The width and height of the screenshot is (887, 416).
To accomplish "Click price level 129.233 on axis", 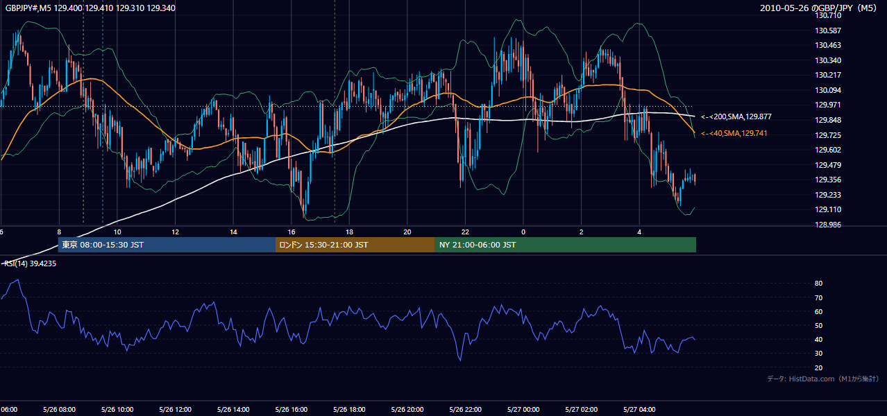I will [x=827, y=195].
